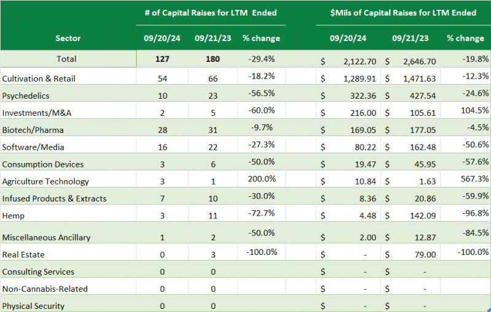The height and width of the screenshot is (312, 491).
Task: Select the Psychedelics sector cell
Action: click(x=26, y=96)
